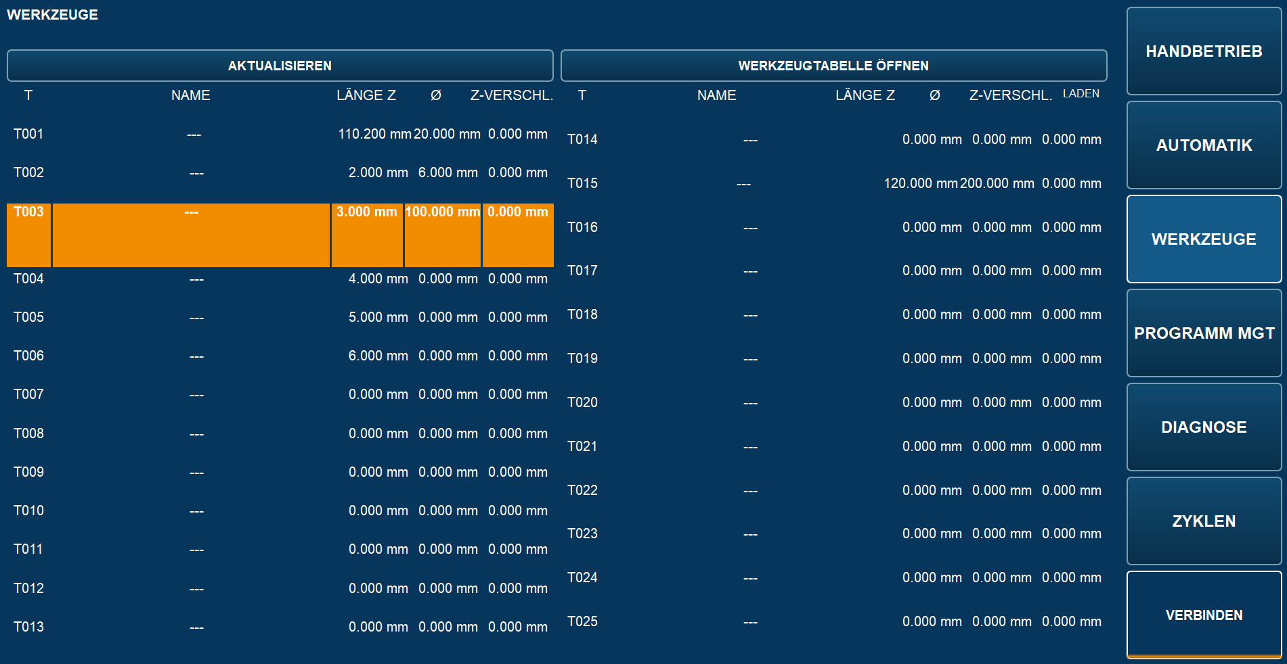Click the name cell of T022

pyautogui.click(x=750, y=490)
